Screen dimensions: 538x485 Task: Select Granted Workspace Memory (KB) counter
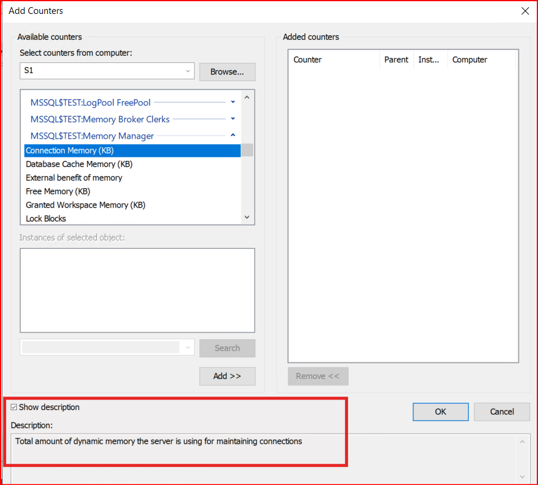[x=85, y=205]
